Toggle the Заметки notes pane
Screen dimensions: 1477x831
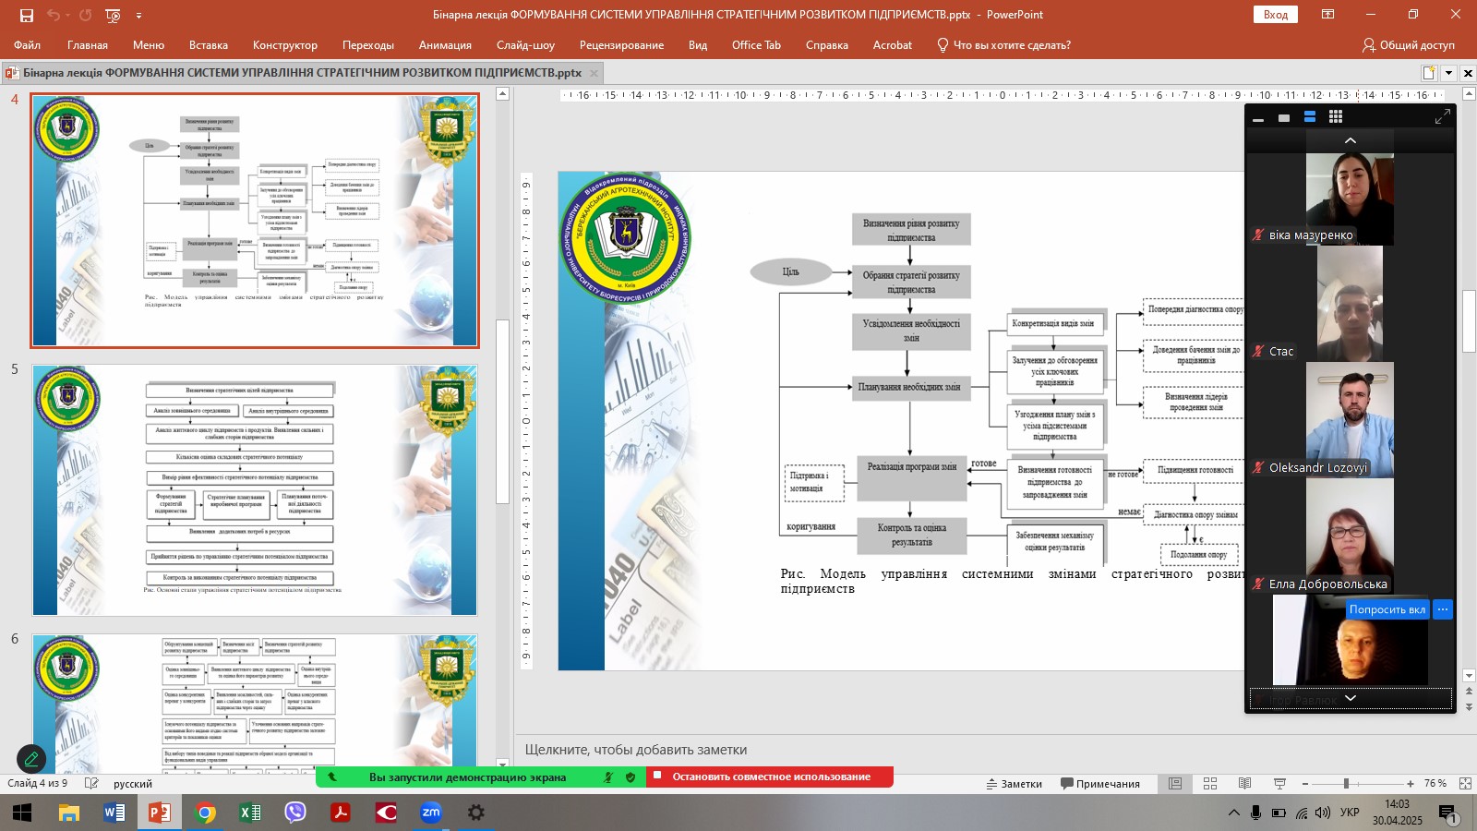(x=1014, y=783)
